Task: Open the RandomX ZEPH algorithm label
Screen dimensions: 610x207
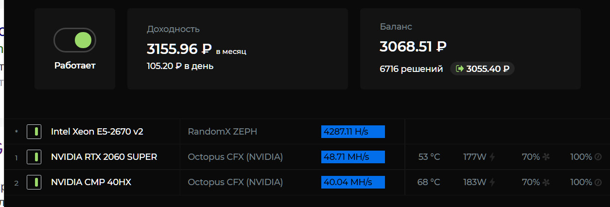Action: 222,132
